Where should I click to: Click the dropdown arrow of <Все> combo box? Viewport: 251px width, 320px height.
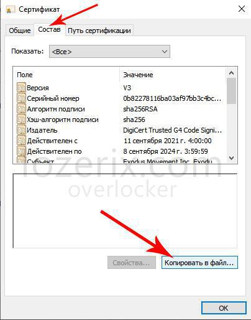[x=165, y=52]
